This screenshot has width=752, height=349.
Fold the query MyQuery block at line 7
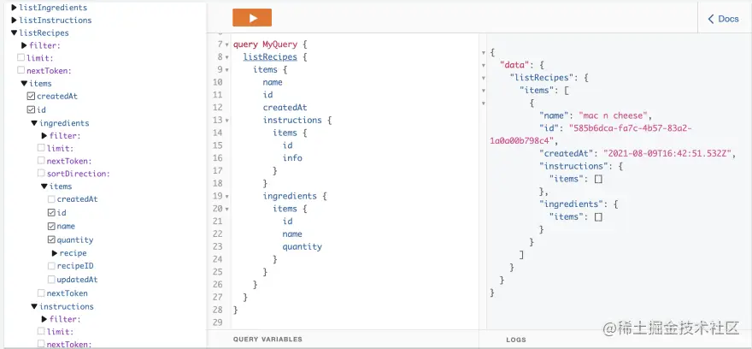[226, 44]
